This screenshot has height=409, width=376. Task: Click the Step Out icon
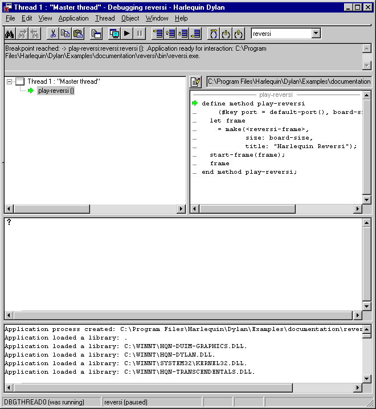(239, 34)
